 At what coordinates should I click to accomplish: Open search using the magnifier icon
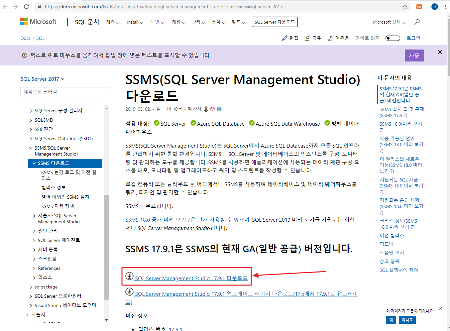[x=417, y=22]
